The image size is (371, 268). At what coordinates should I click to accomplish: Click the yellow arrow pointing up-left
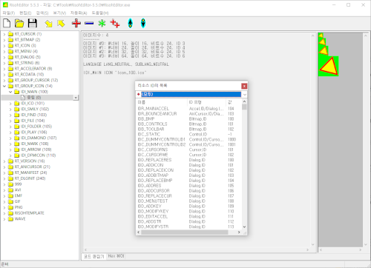point(61,24)
